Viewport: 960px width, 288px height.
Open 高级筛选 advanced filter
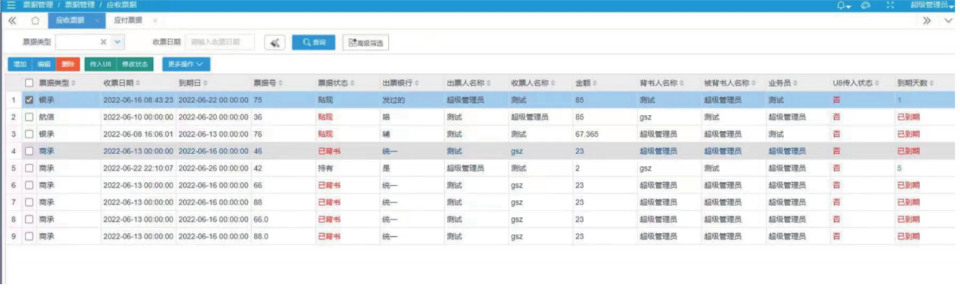click(365, 43)
